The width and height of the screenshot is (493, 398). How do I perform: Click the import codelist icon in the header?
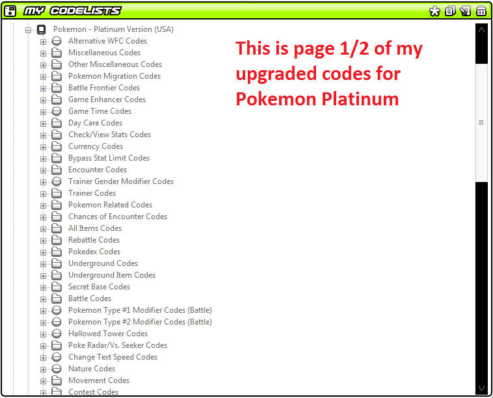coord(465,11)
